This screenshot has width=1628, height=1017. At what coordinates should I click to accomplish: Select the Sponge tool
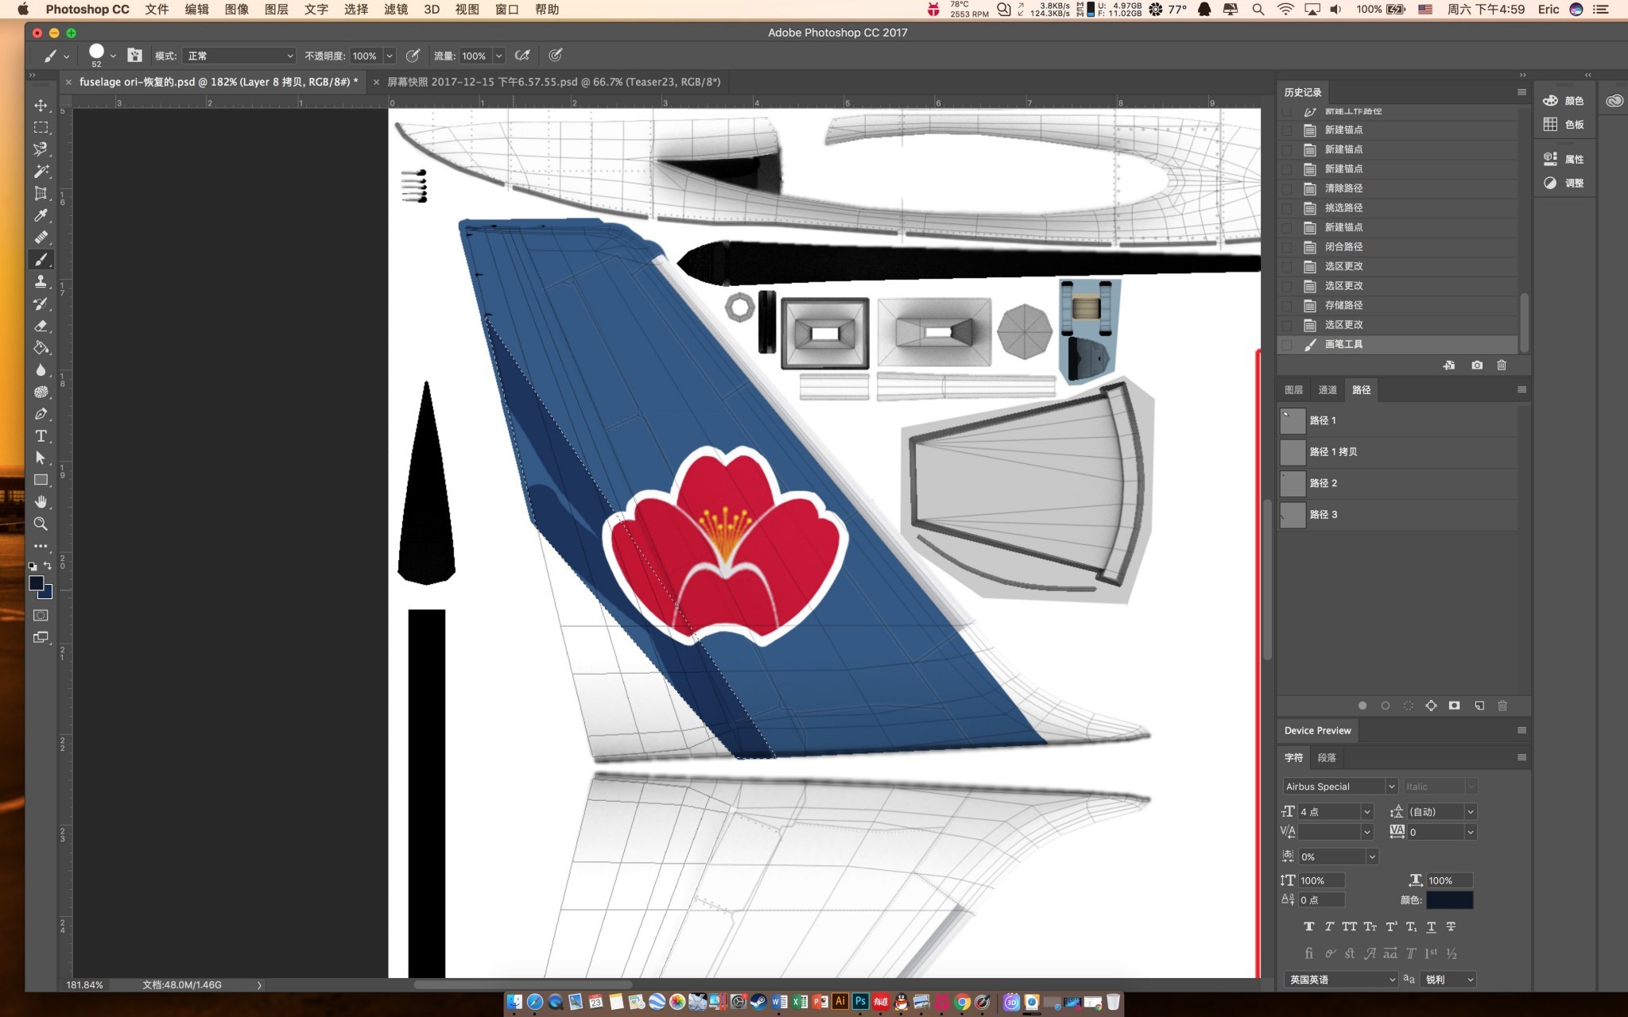click(x=41, y=392)
